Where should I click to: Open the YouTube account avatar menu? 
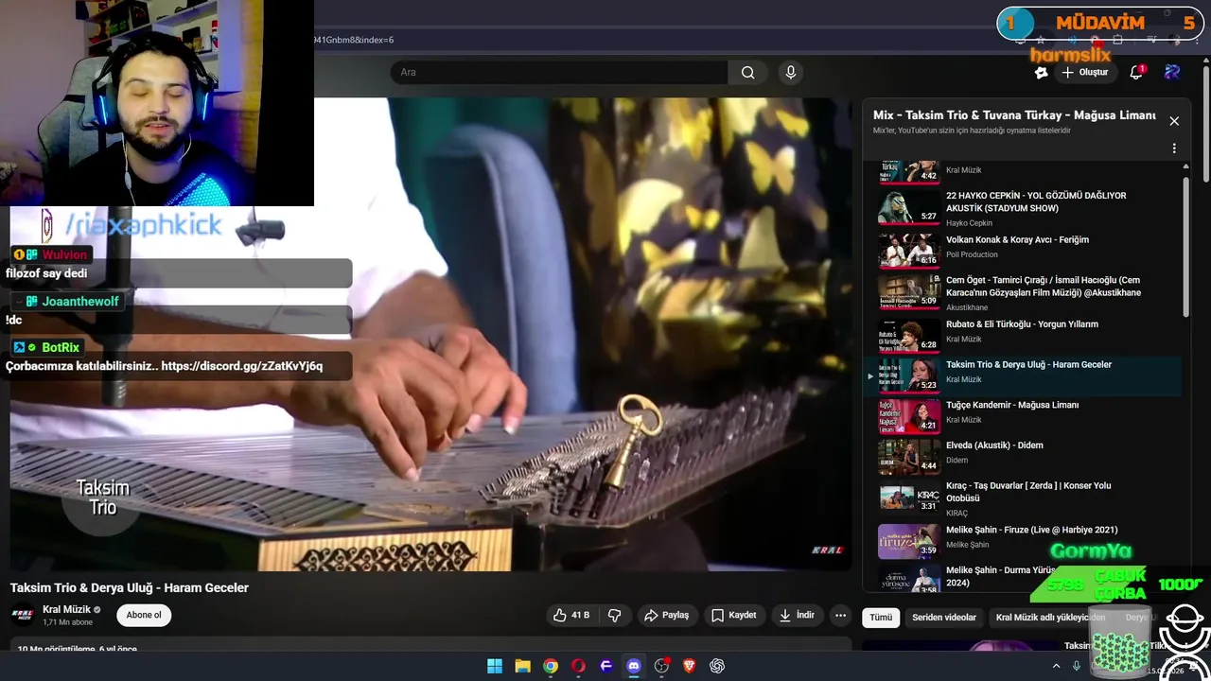pos(1172,72)
